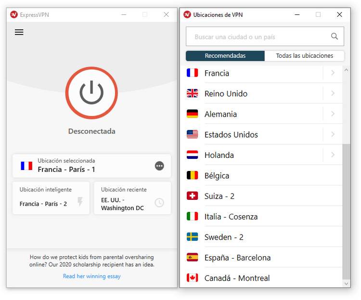Viewport: 361px width, 300px height.
Task: Click the Sweden flag icon
Action: [192, 237]
